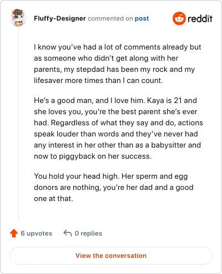Click the vertical comment thread line

[x=18, y=124]
